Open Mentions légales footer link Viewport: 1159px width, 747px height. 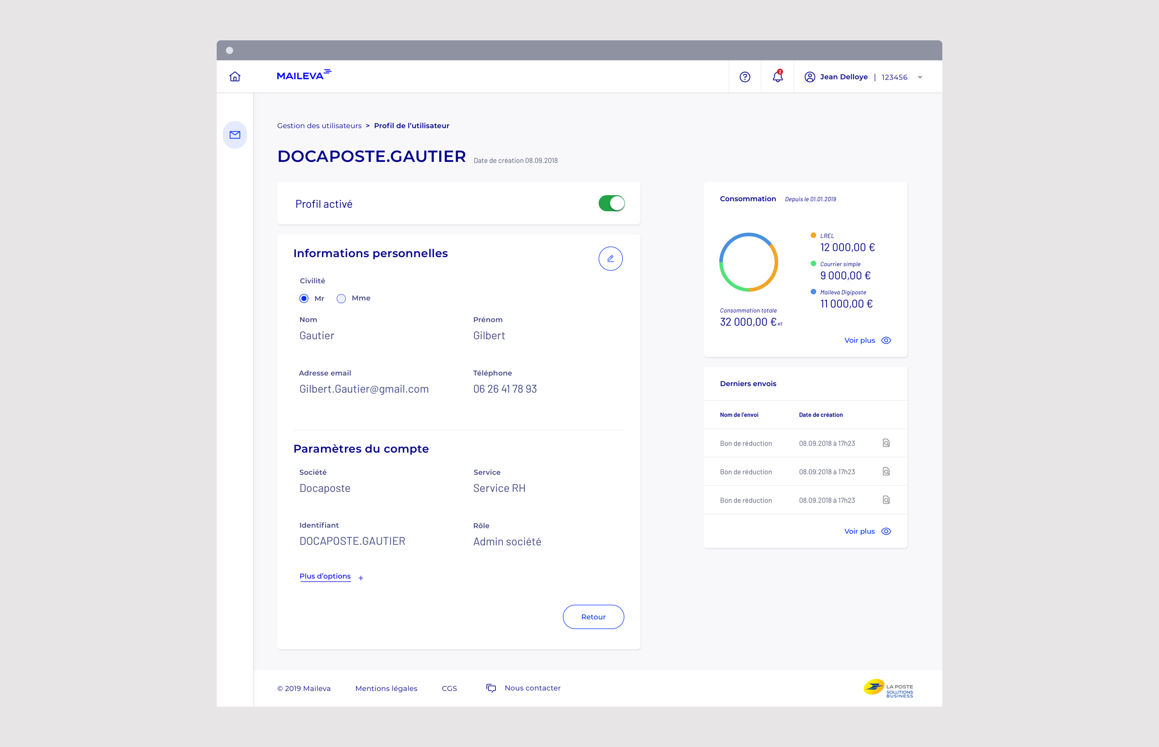pos(386,689)
